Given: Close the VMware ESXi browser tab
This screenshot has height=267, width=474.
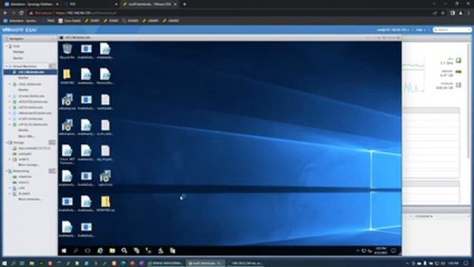Looking at the screenshot, I should click(x=176, y=4).
